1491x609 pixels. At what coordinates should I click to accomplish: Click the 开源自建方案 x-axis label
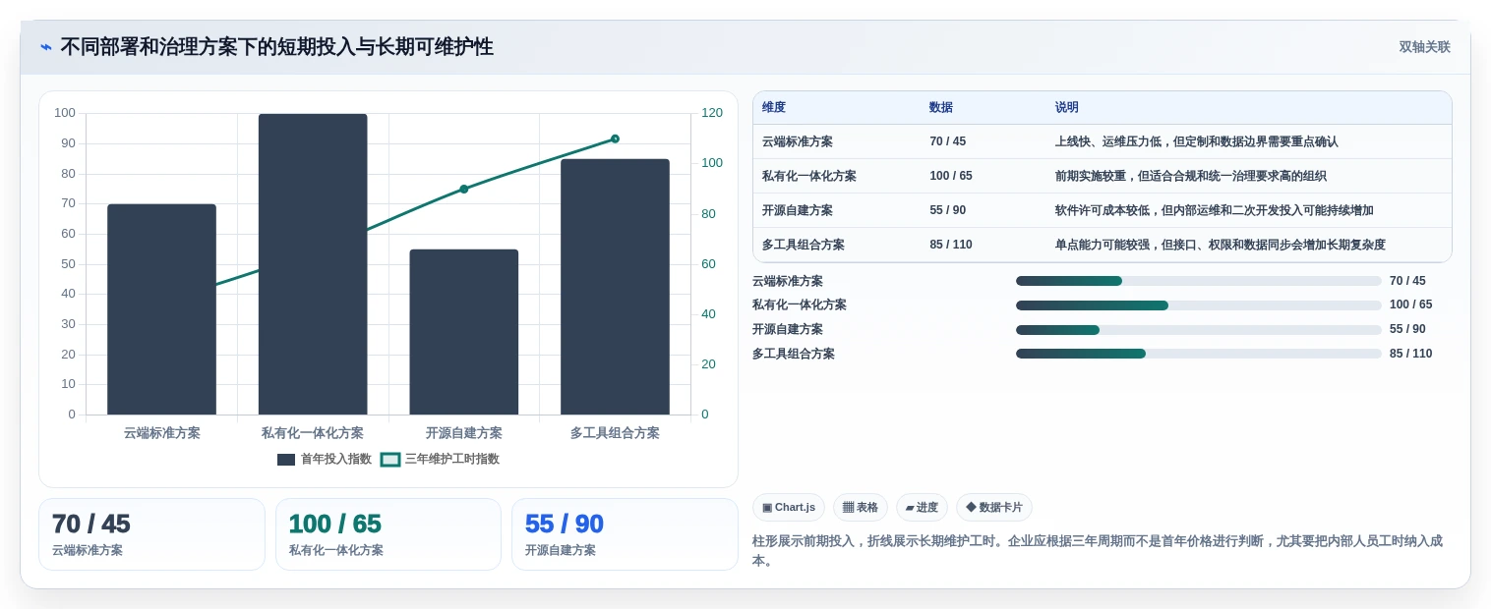click(464, 433)
